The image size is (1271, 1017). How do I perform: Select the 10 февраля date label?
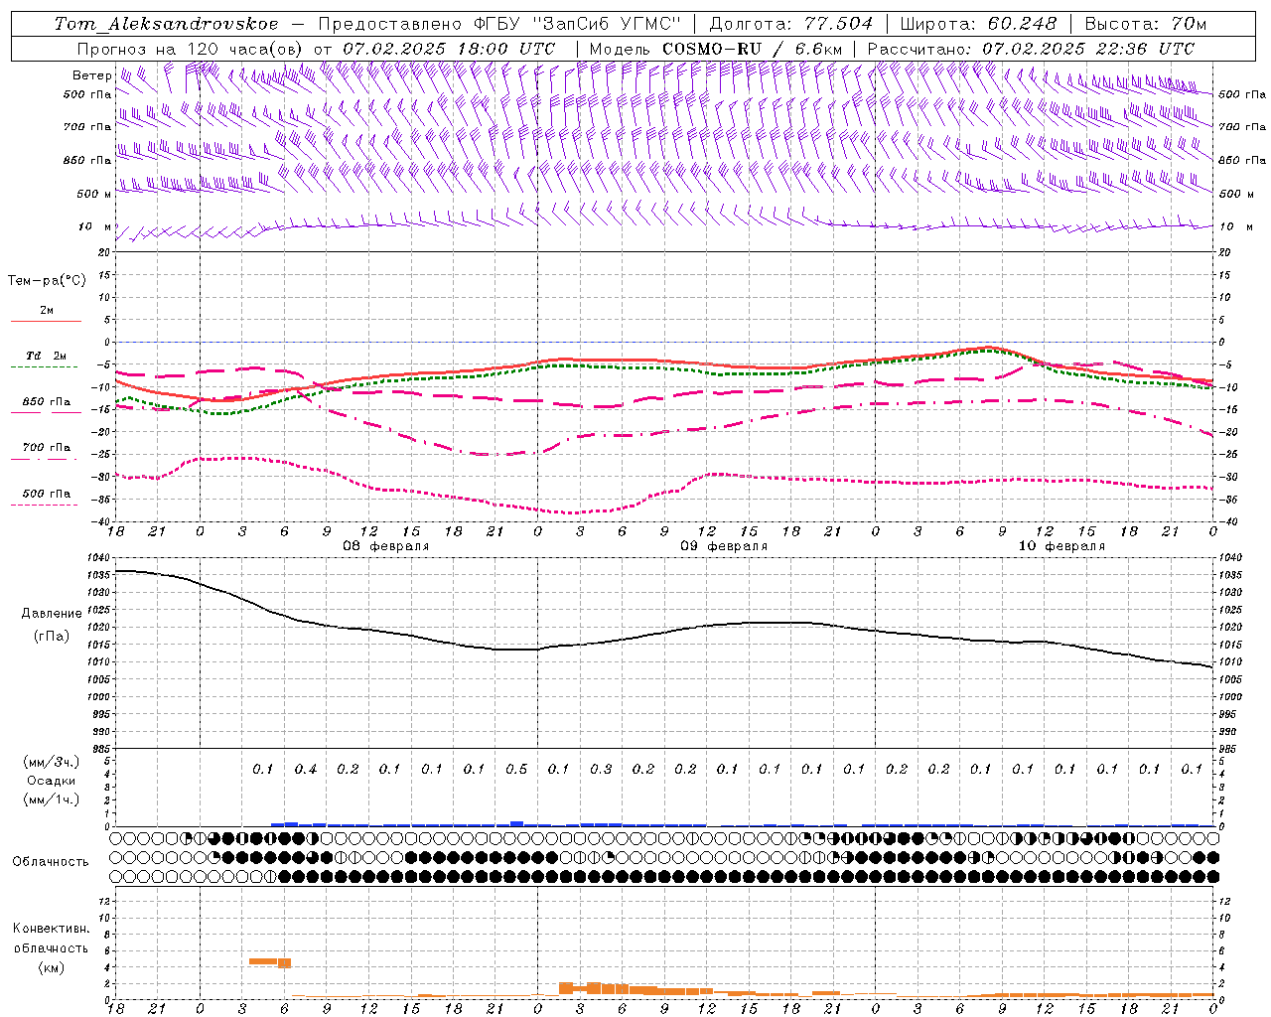pos(1061,546)
